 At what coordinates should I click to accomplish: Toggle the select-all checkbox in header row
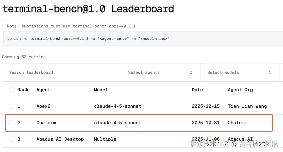click(12, 90)
